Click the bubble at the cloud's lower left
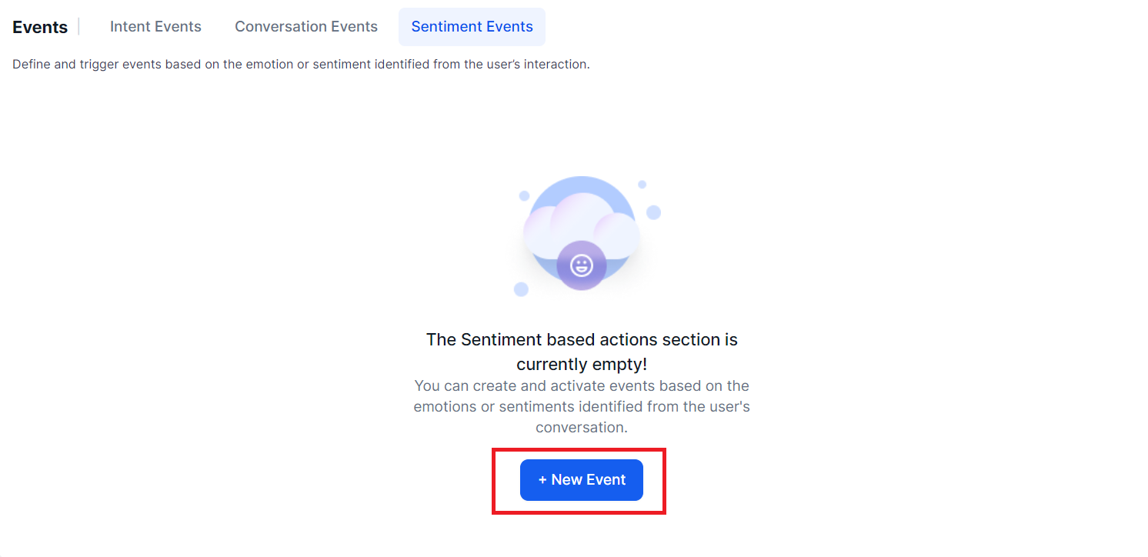 click(521, 289)
